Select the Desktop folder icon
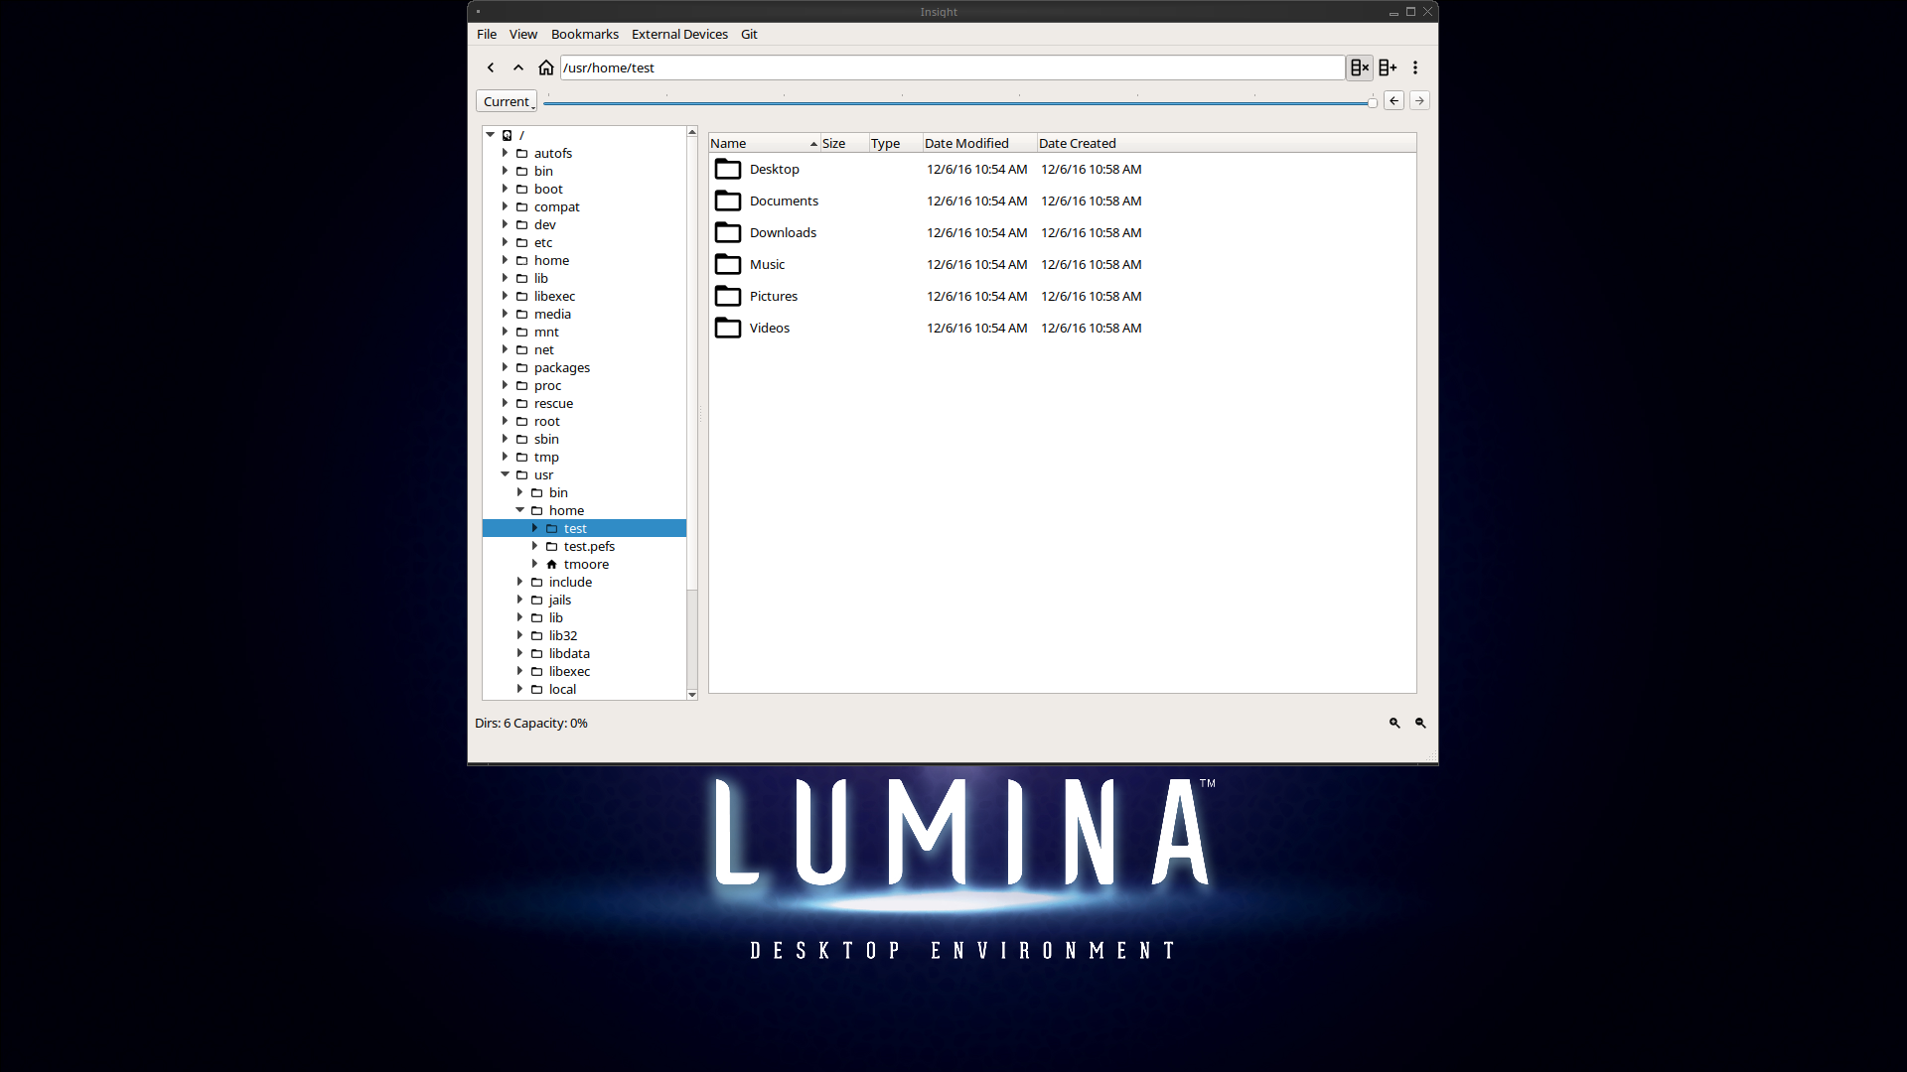The height and width of the screenshot is (1072, 1907). 728,169
